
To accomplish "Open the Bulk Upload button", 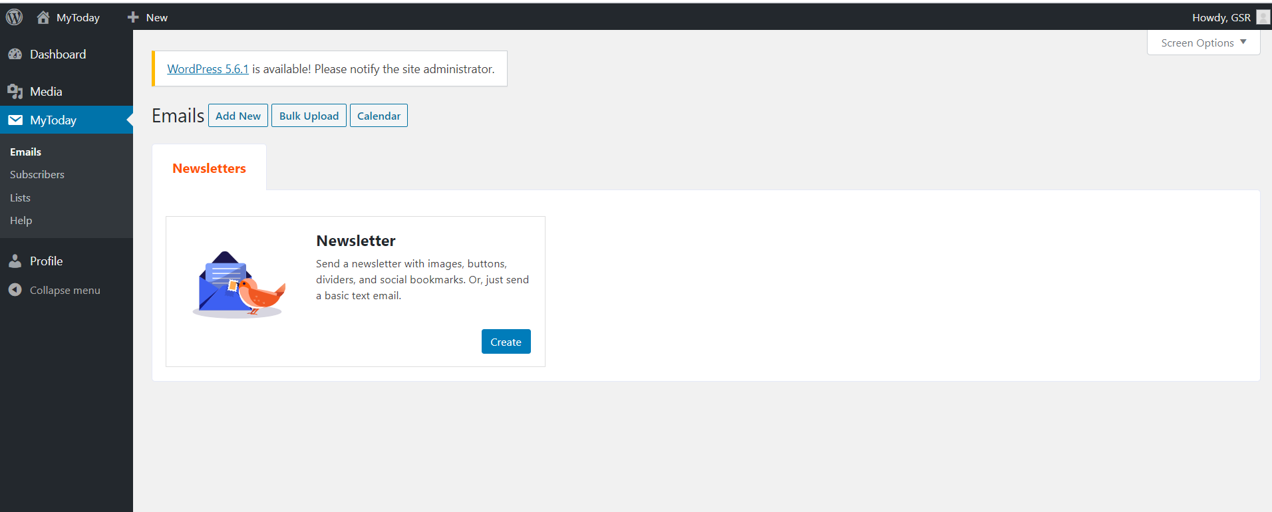I will click(309, 116).
